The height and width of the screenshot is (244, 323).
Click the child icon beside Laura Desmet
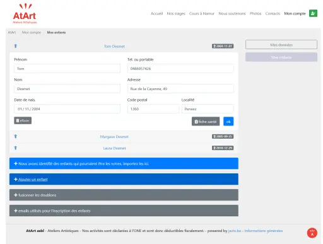pos(16,148)
